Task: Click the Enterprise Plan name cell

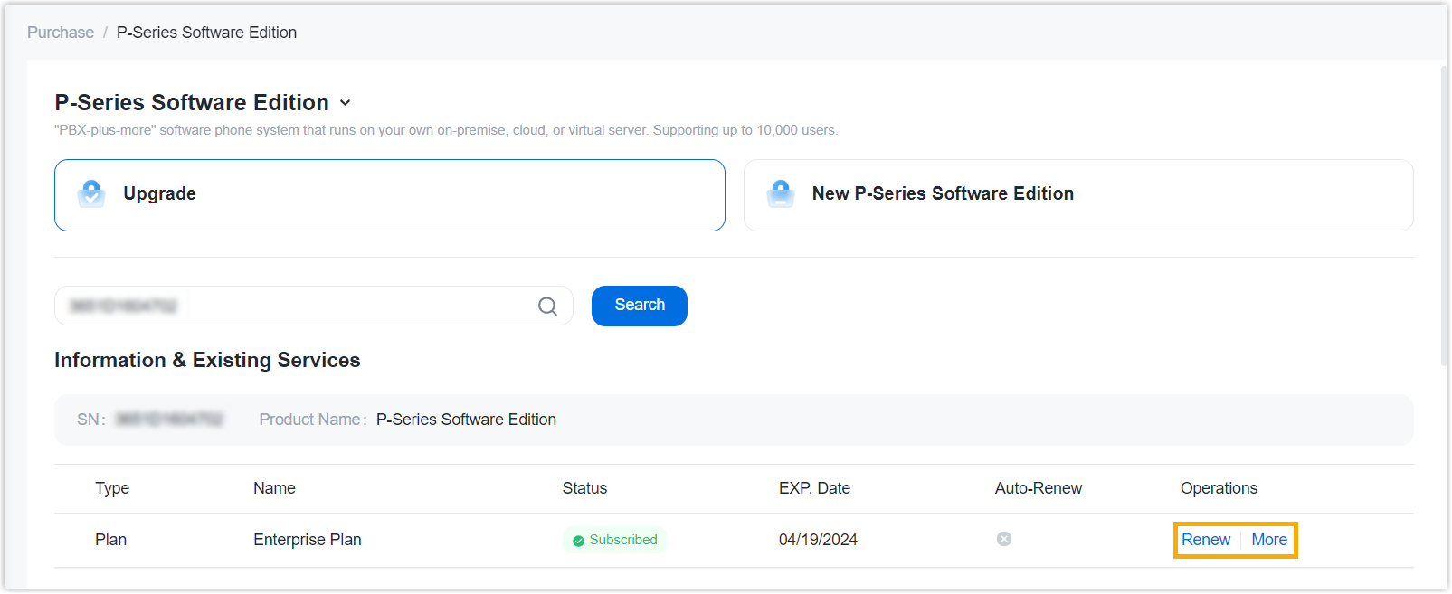Action: tap(308, 540)
